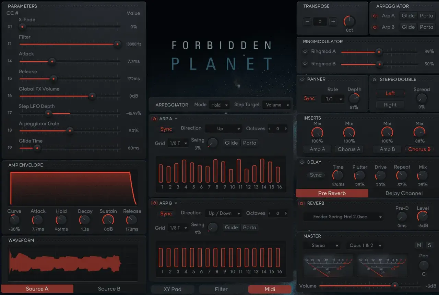This screenshot has height=295, width=439.
Task: Click the Ringmod B power icon
Action: pos(305,64)
